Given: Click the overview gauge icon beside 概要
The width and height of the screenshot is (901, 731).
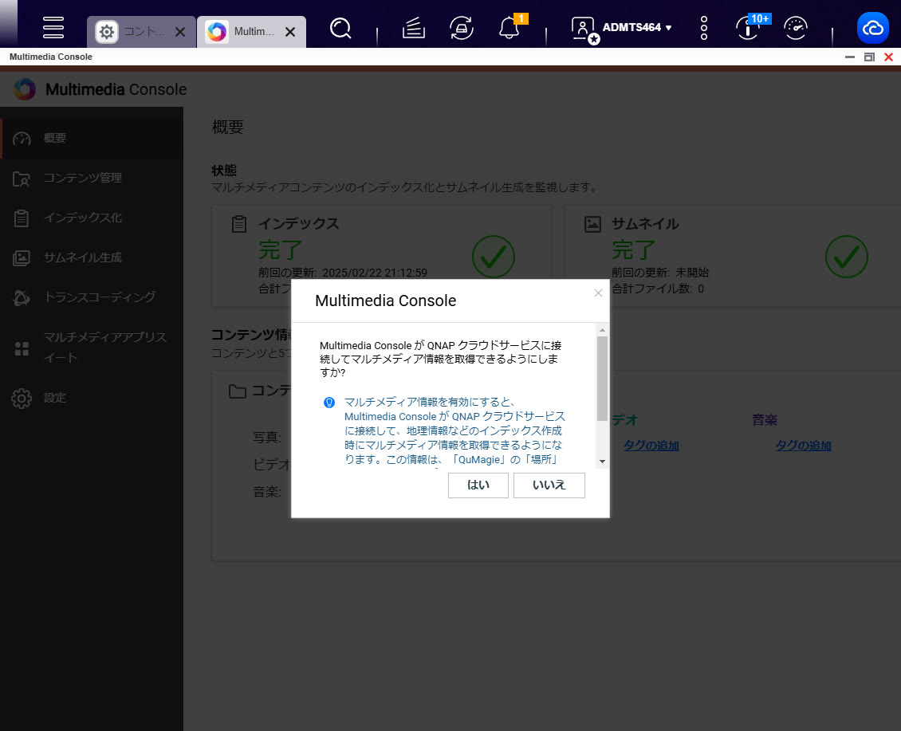Looking at the screenshot, I should coord(22,139).
